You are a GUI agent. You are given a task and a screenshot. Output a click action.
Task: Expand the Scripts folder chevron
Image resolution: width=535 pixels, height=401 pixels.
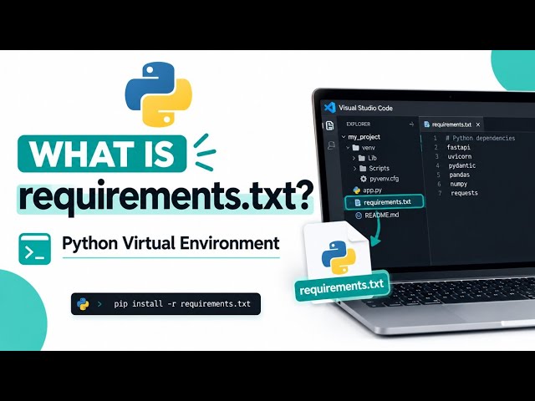(x=354, y=169)
